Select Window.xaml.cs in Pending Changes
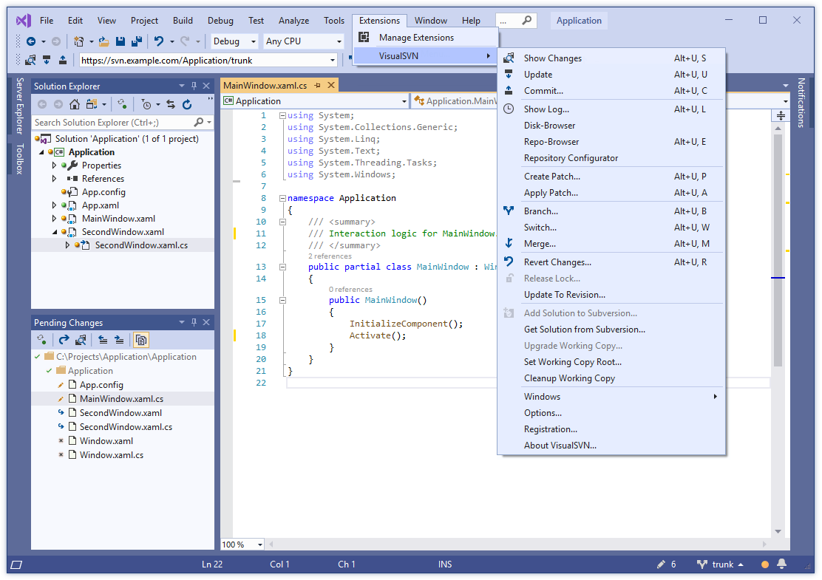Image resolution: width=822 pixels, height=580 pixels. coord(111,455)
